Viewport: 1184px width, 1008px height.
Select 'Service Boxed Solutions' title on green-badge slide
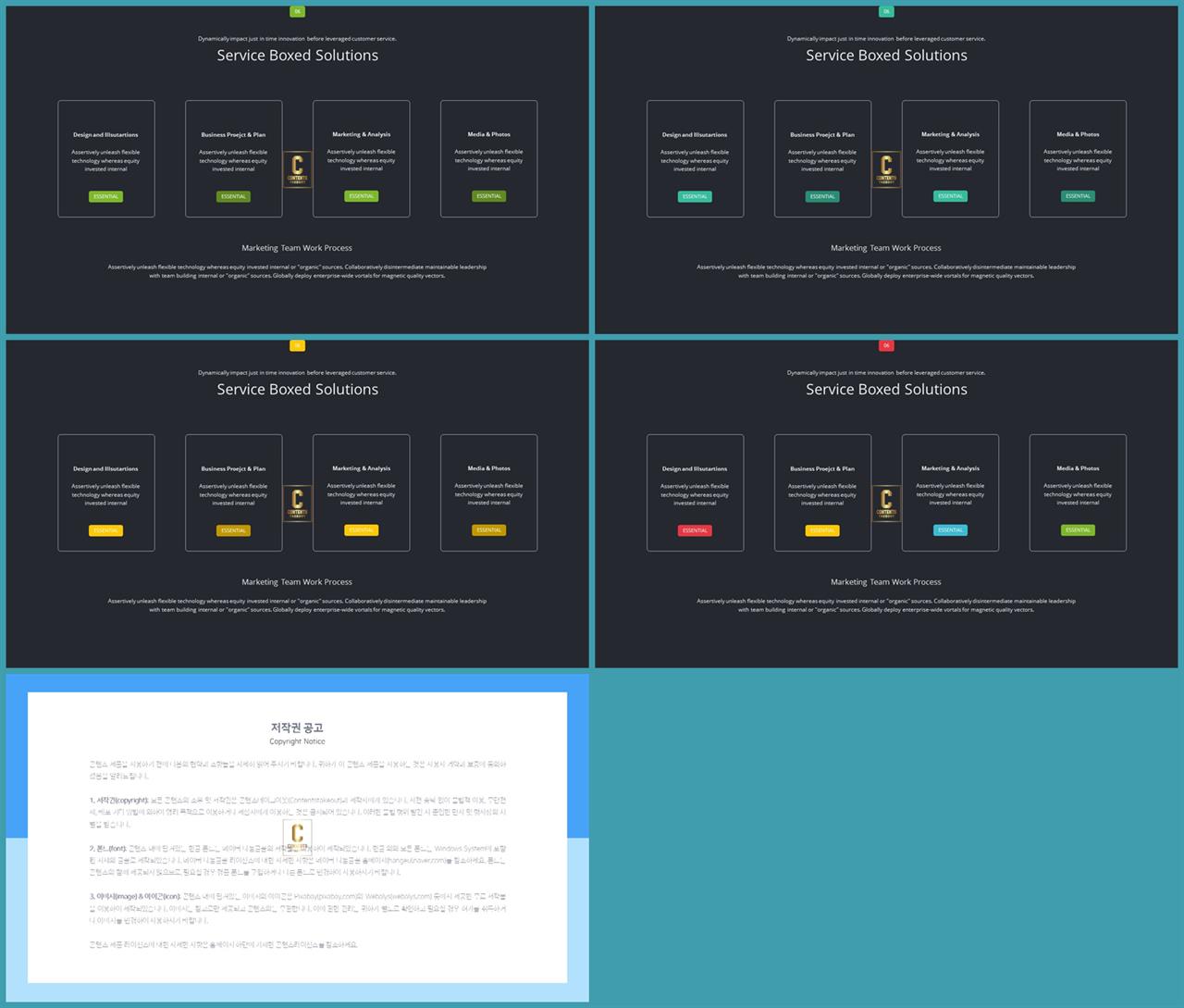coord(297,56)
